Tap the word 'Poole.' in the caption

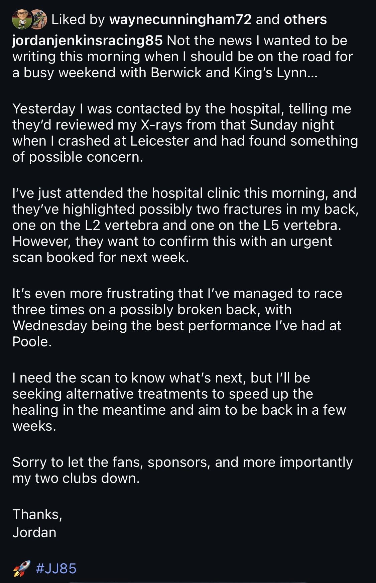pos(32,342)
